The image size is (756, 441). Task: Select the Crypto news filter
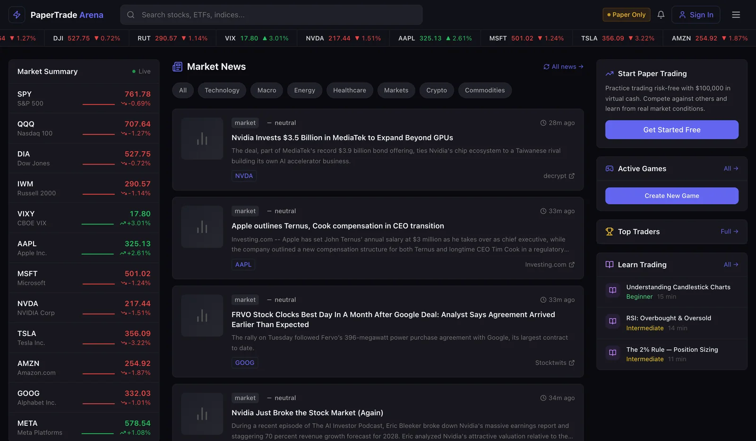437,90
